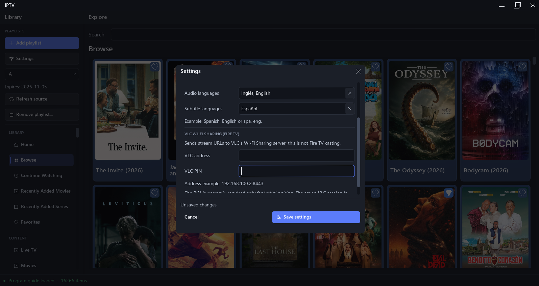Open the Favorites section
Screen dimensions: 539x286
coord(41,222)
